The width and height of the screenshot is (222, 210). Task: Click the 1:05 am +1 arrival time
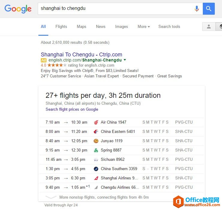80,187
